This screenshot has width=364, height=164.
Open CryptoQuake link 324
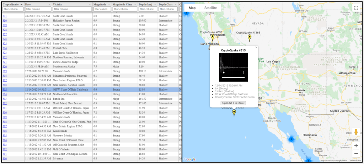coord(5,48)
